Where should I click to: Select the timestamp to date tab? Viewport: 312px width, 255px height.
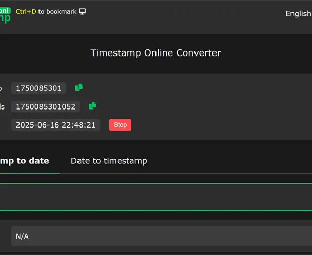click(25, 161)
